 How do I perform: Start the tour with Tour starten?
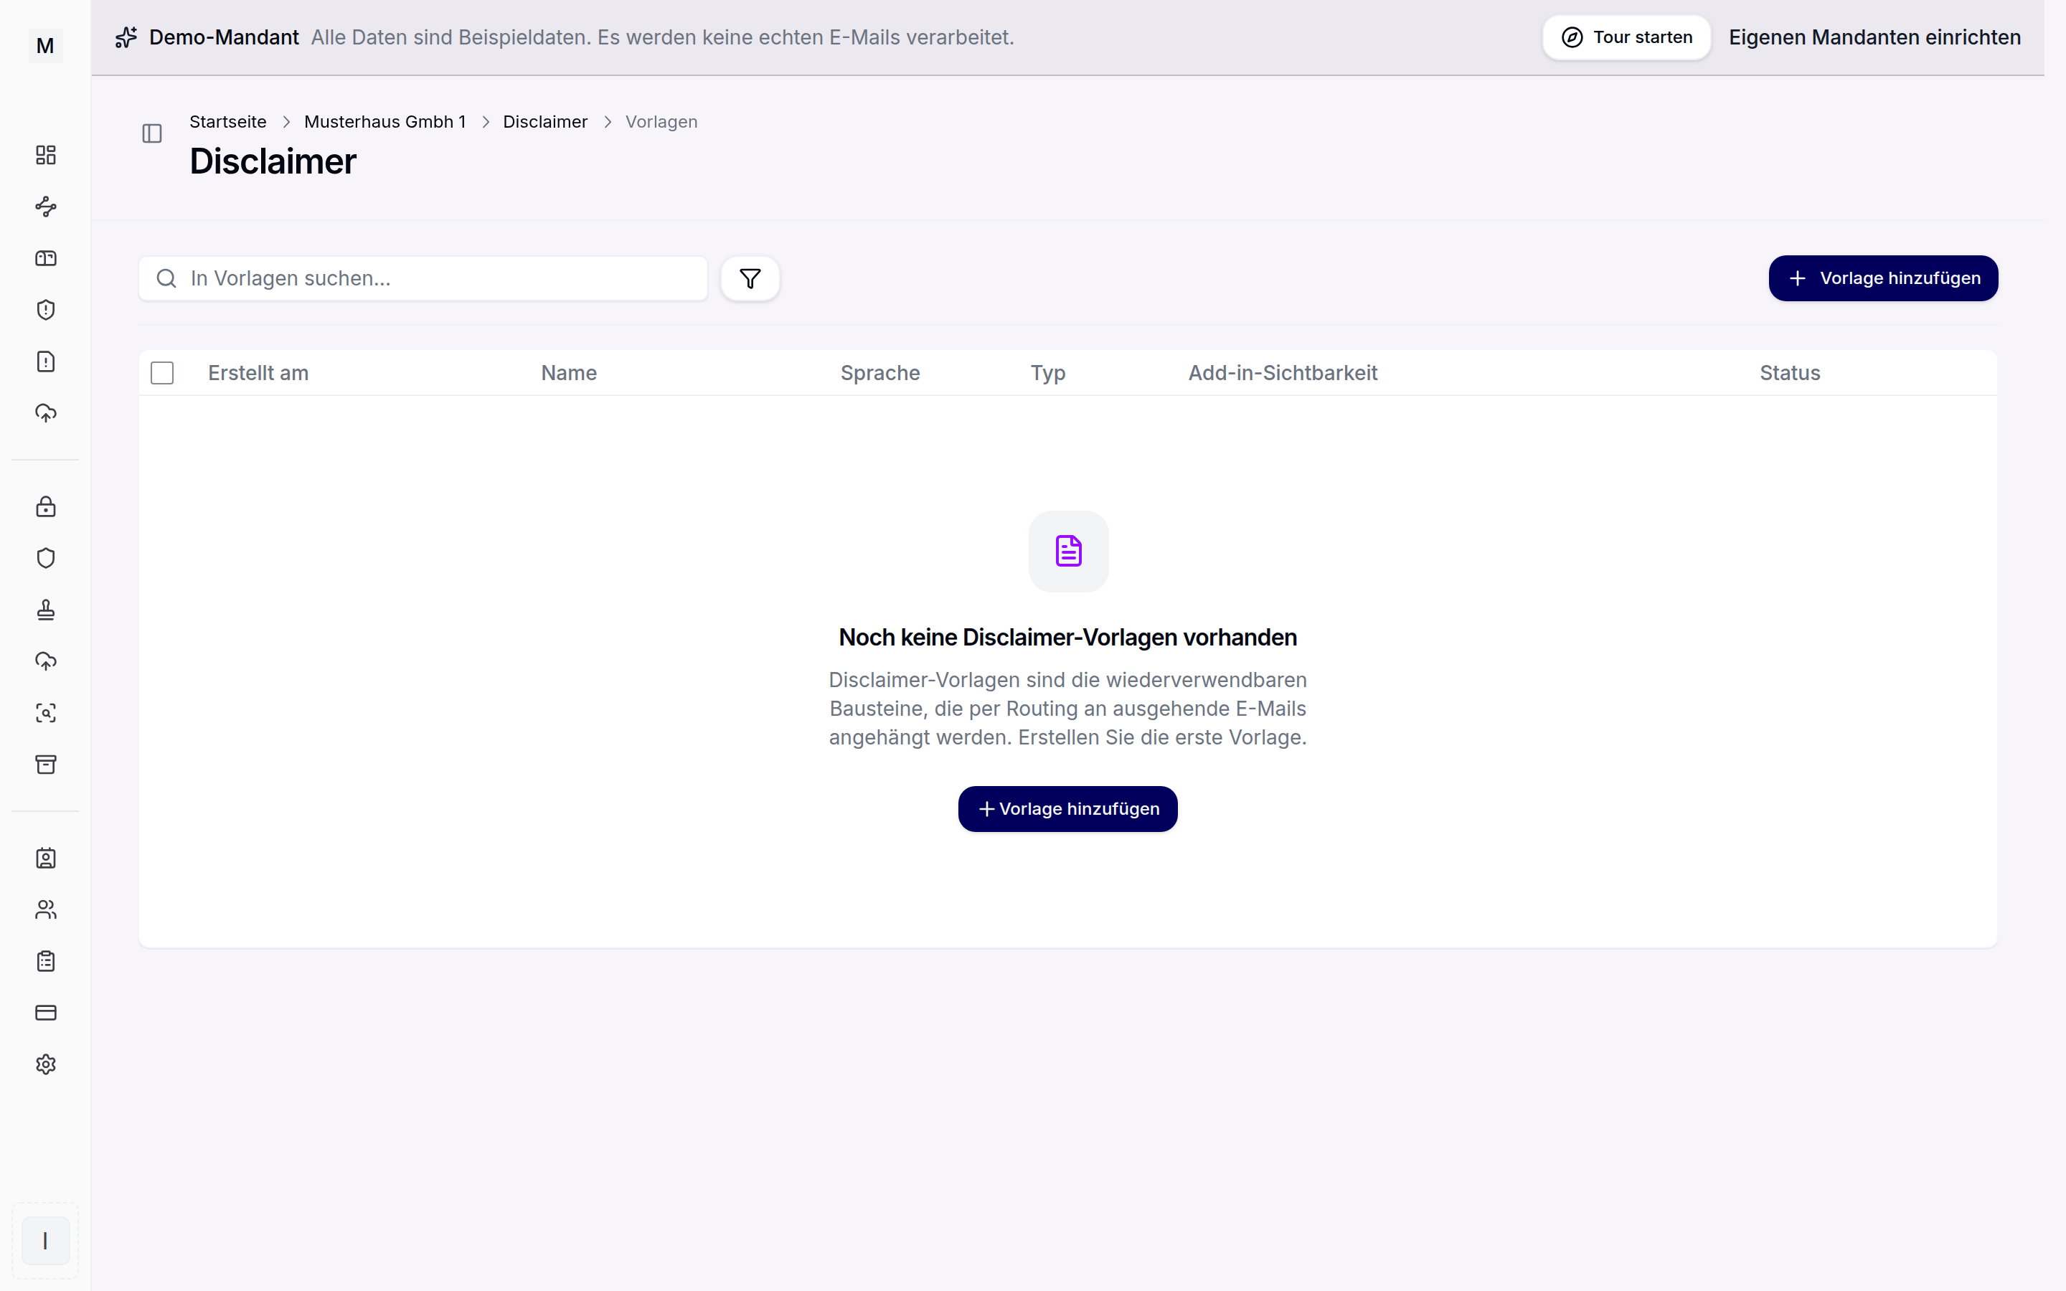tap(1626, 37)
